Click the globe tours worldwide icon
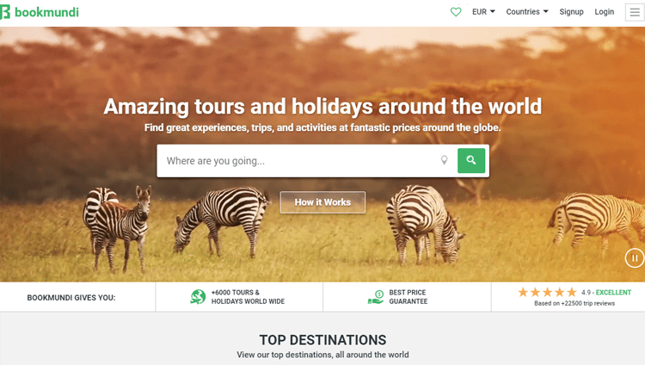Viewport: 645px width, 365px height. 198,297
